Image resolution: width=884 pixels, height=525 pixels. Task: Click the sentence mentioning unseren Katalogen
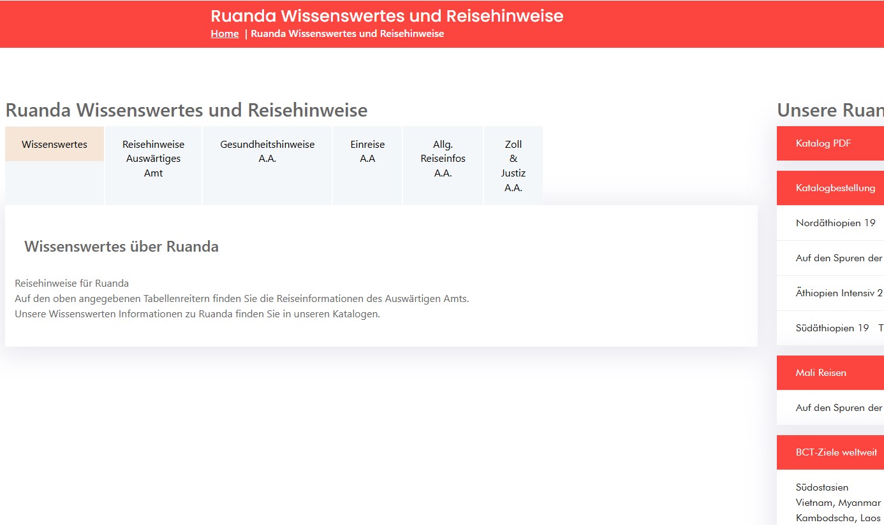(x=197, y=313)
